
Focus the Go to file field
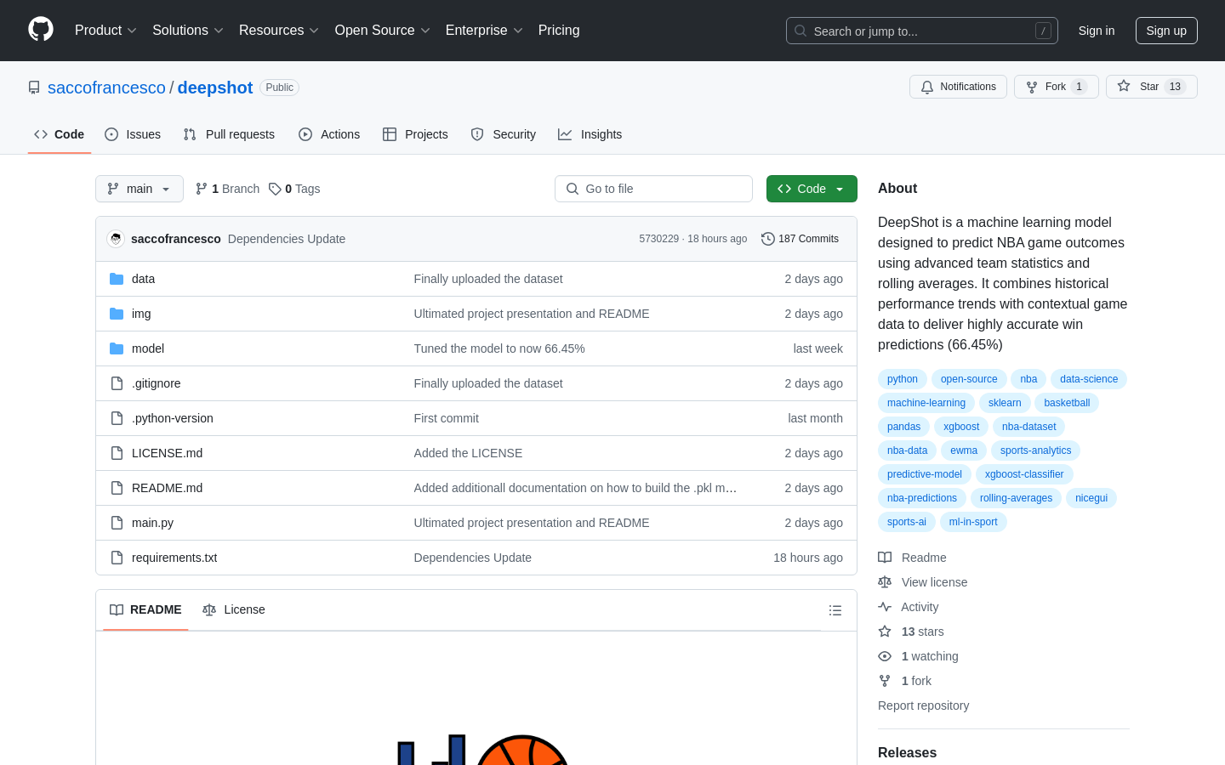pyautogui.click(x=653, y=189)
